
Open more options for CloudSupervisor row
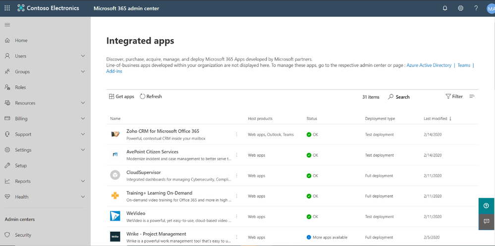tap(237, 175)
